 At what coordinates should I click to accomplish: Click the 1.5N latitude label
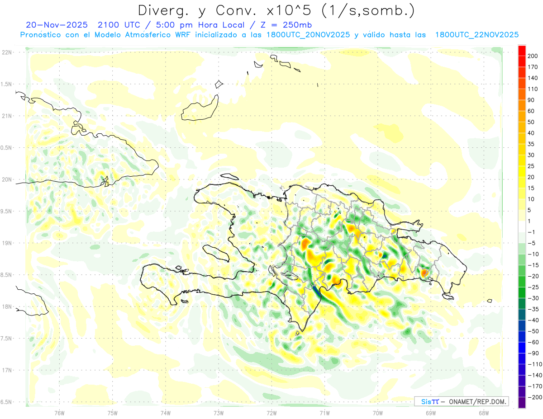coord(6,84)
